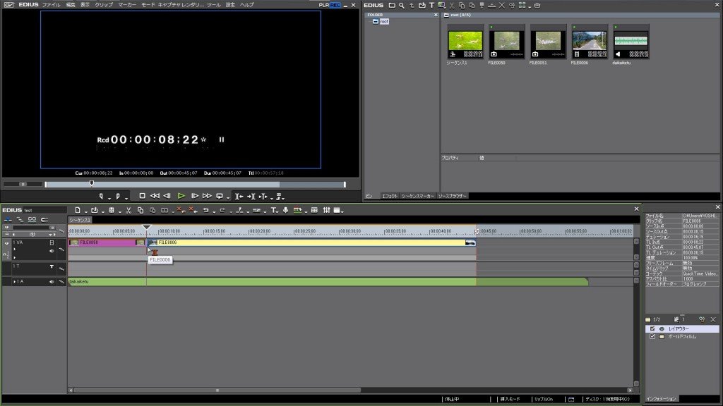Open dropdown arrow beside Set Out button

pyautogui.click(x=126, y=197)
